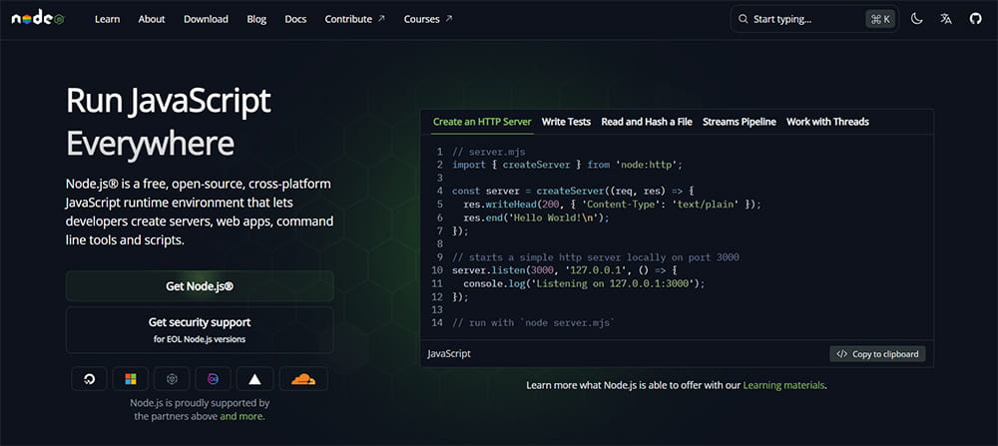Toggle dark mode with the moon icon
This screenshot has height=446, width=998.
coord(916,19)
